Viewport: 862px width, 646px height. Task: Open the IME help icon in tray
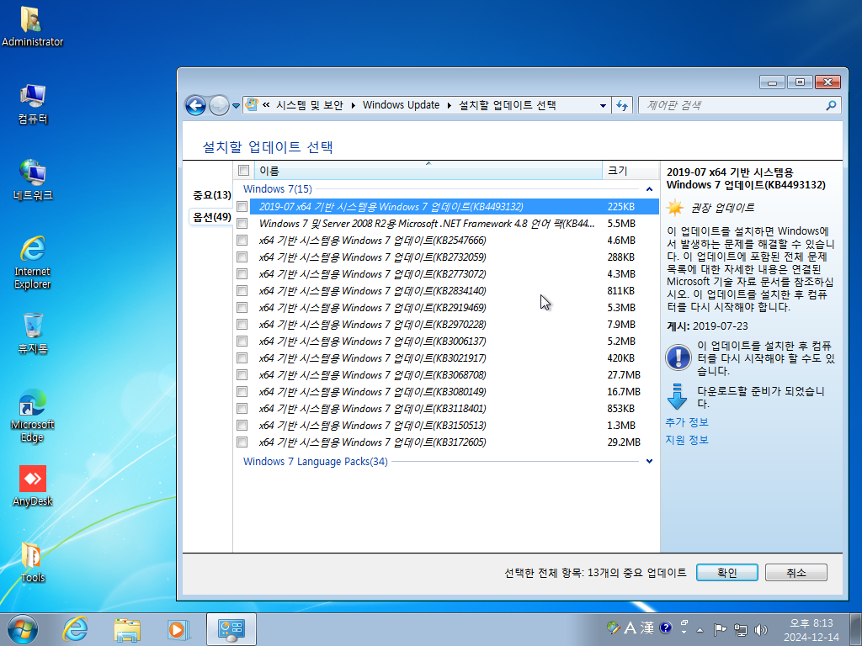[665, 627]
